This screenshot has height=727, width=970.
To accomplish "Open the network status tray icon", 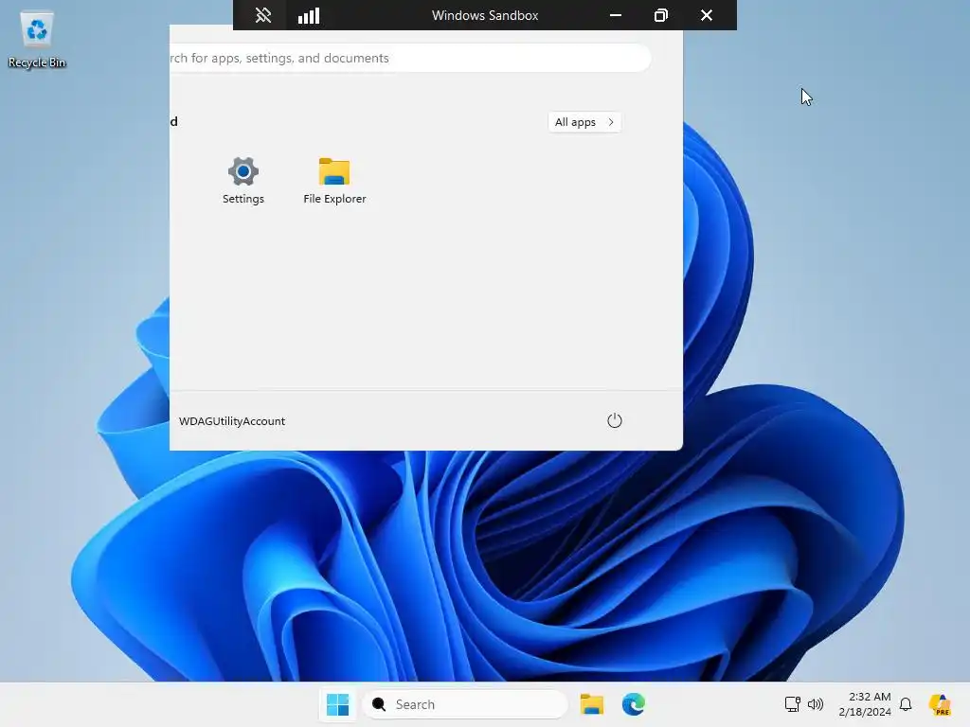I will pyautogui.click(x=792, y=704).
